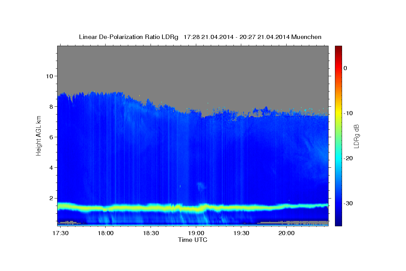Click the 20:00 time tick label
This screenshot has height=271, width=406.
coord(287,233)
